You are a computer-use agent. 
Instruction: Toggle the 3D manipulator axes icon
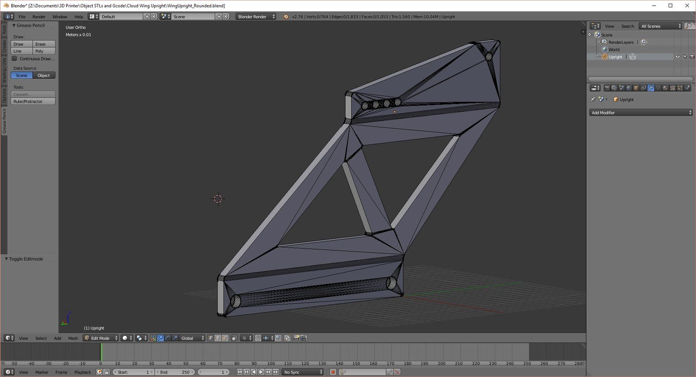153,338
